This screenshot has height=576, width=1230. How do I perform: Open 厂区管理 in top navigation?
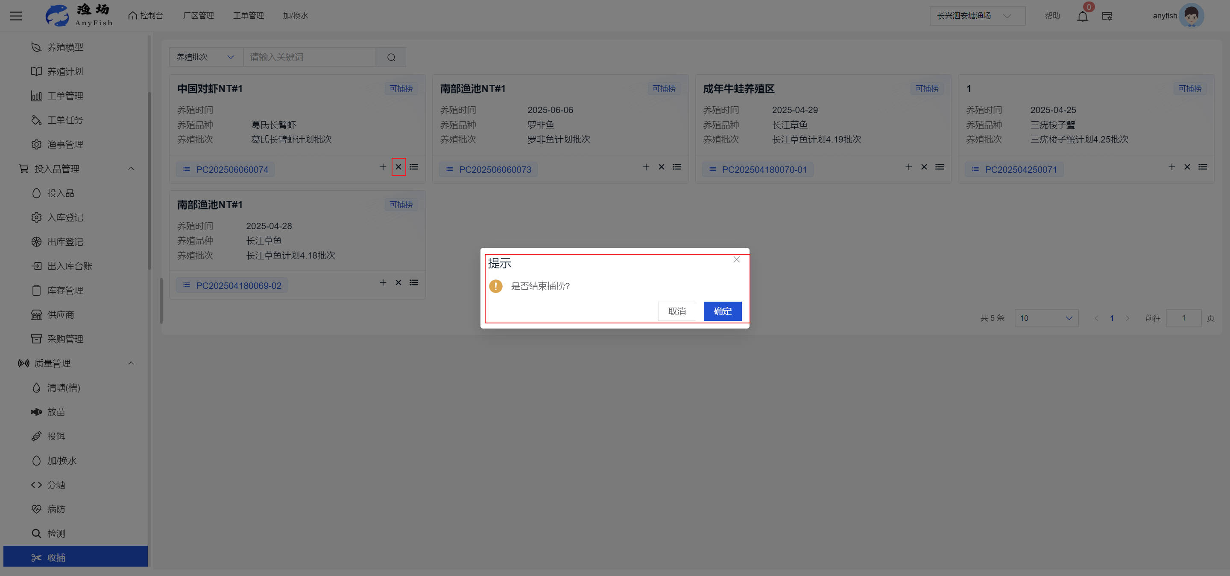pos(198,16)
